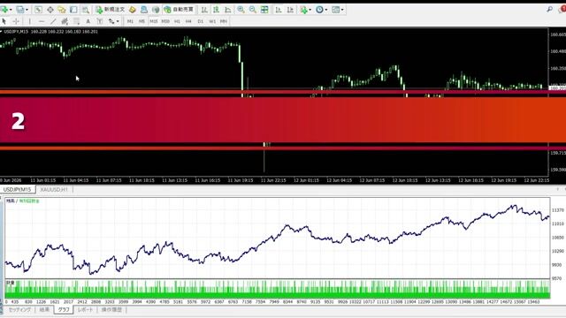Select the trendline drawing tool
The width and height of the screenshot is (566, 318).
pos(53,21)
